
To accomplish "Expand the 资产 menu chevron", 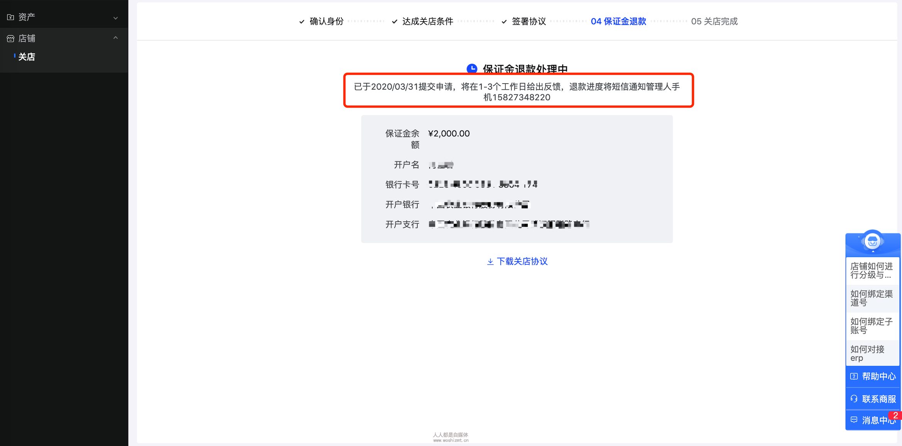I will (x=115, y=18).
